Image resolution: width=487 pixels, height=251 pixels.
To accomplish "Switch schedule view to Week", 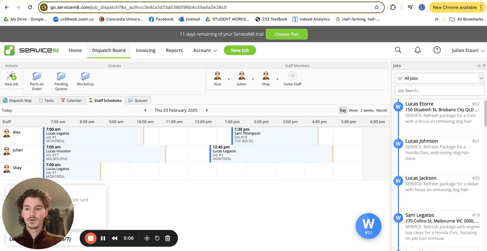I will pos(353,110).
